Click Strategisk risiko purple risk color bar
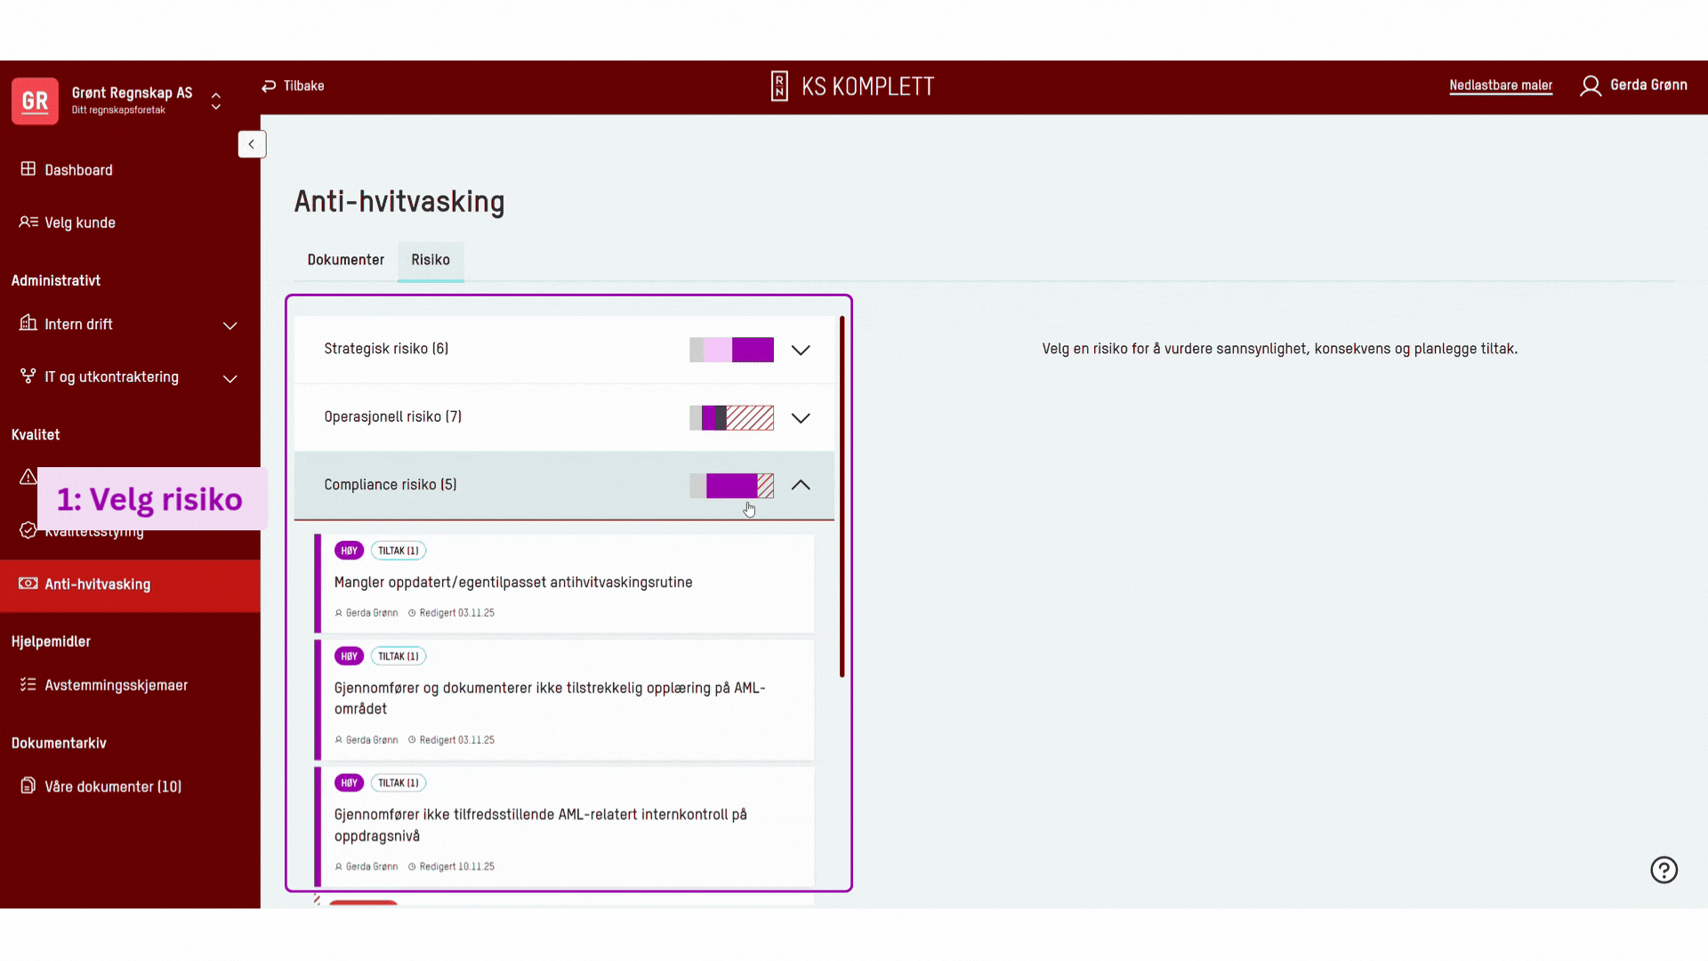The image size is (1708, 961). point(753,350)
